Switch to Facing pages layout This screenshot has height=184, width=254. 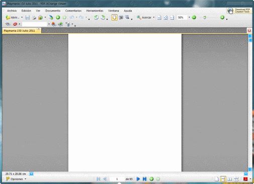tap(230, 179)
